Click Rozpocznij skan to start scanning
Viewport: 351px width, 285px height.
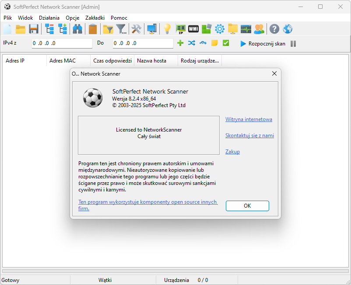coord(263,44)
